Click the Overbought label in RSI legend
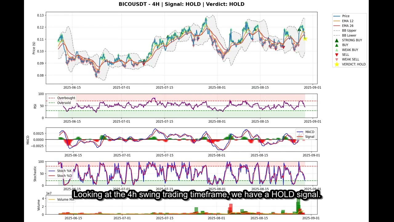The height and width of the screenshot is (222, 394). pos(66,98)
